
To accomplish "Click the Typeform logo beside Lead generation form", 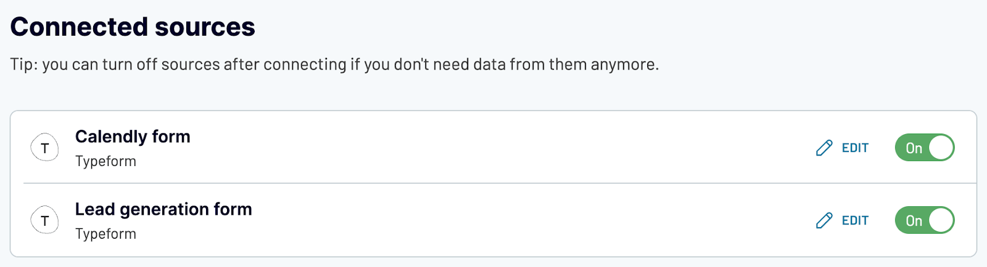I will 45,220.
